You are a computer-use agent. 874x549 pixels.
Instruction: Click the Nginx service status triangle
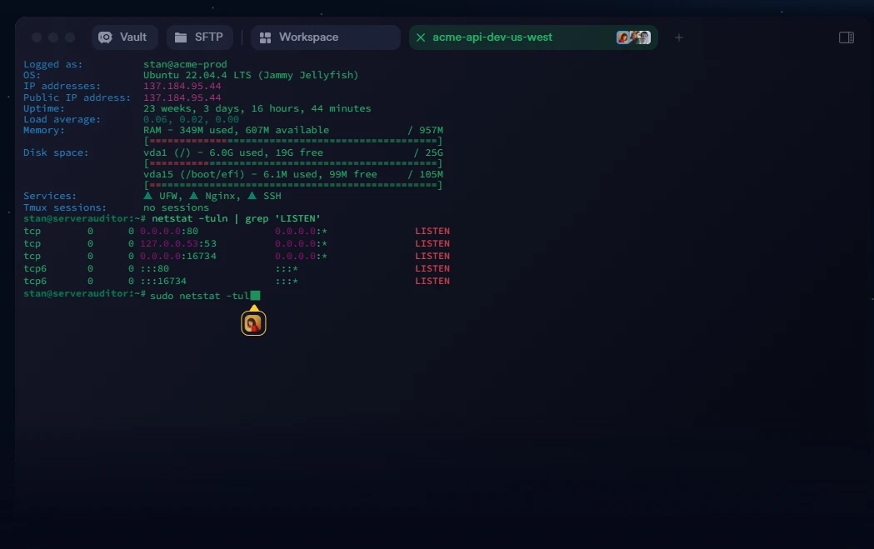pyautogui.click(x=193, y=196)
